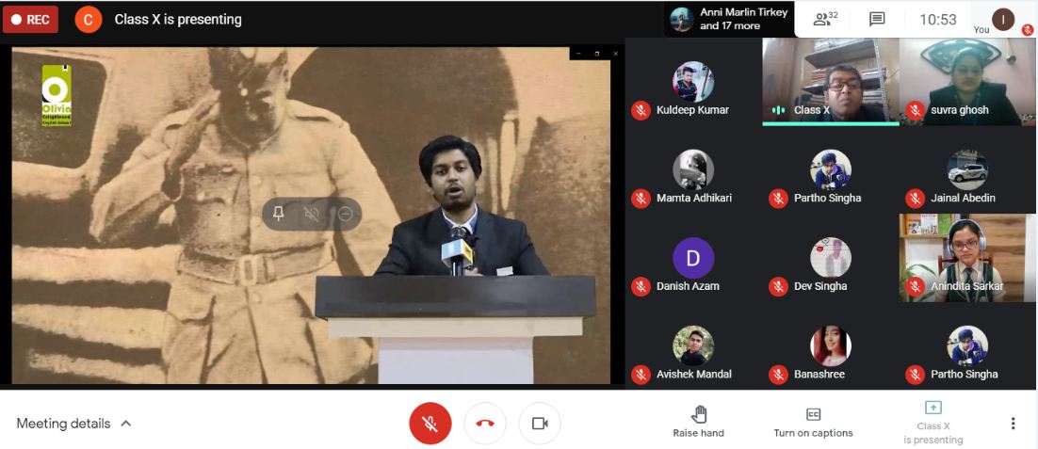Click the Class X presenter avatar in header
1038x449 pixels.
89,19
